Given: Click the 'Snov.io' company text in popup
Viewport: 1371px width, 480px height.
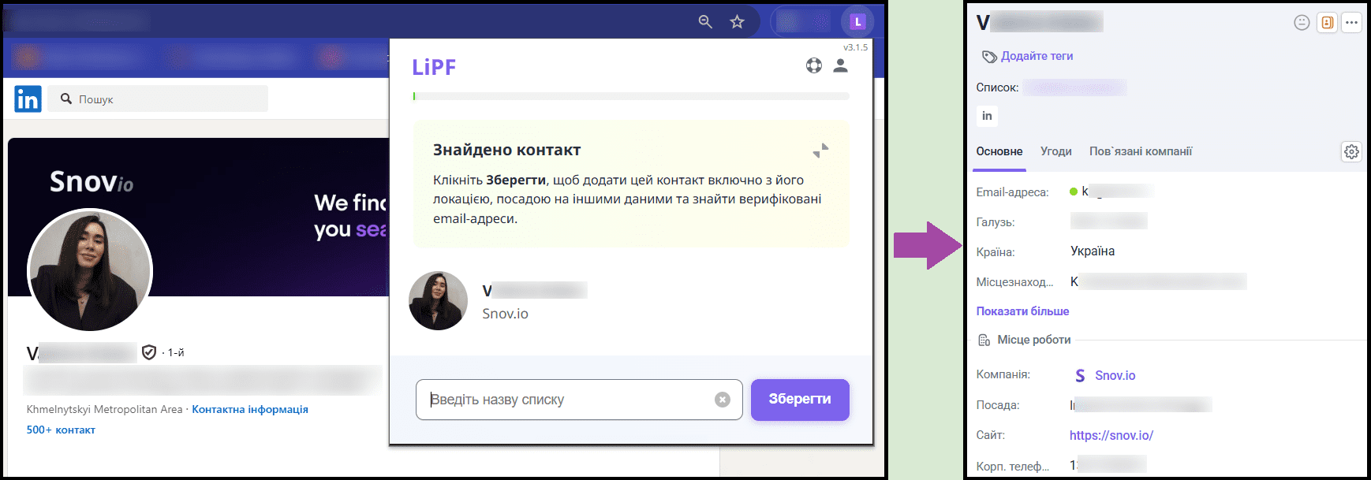Looking at the screenshot, I should click(x=505, y=314).
